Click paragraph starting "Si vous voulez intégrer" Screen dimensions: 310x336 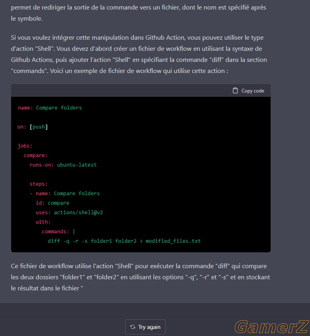pos(139,54)
